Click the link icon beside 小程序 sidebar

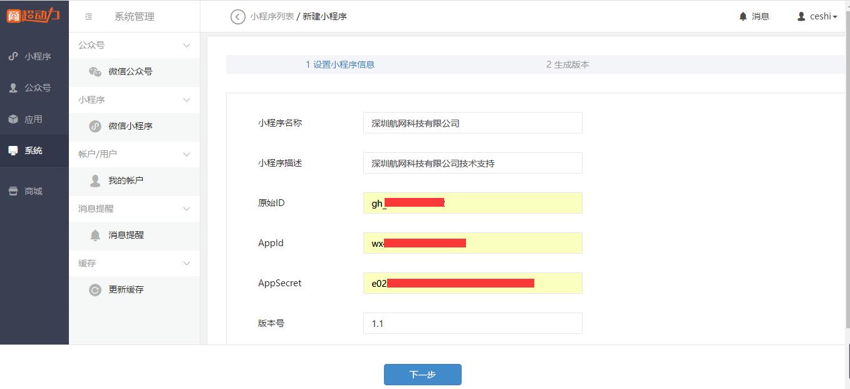click(x=13, y=56)
